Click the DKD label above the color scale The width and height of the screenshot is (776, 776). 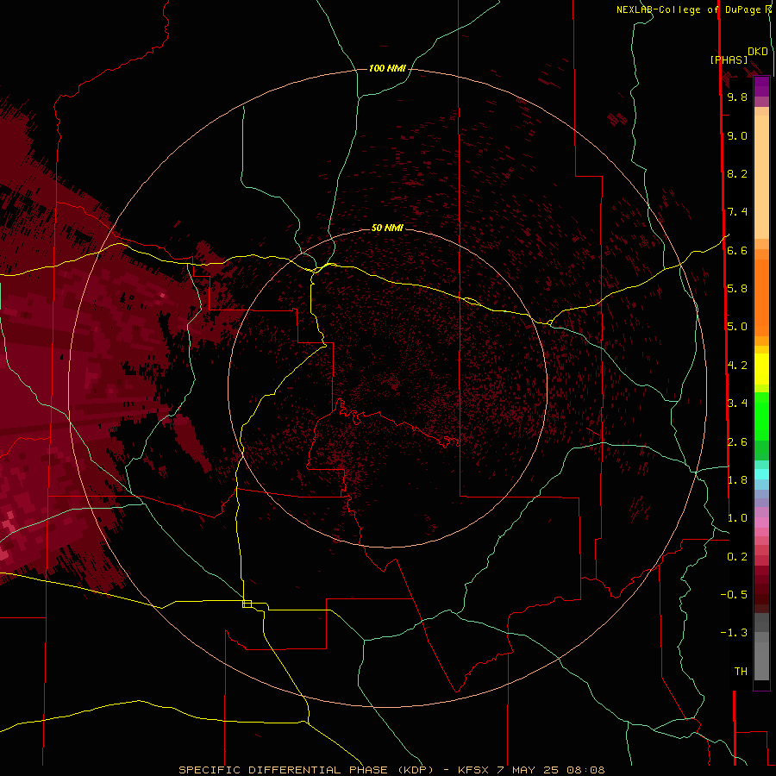tap(757, 51)
